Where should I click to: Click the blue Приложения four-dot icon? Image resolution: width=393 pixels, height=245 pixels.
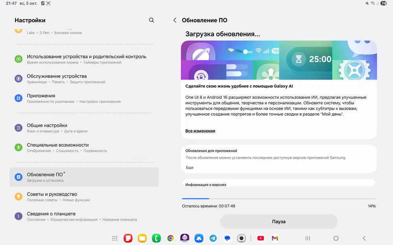pos(18,98)
